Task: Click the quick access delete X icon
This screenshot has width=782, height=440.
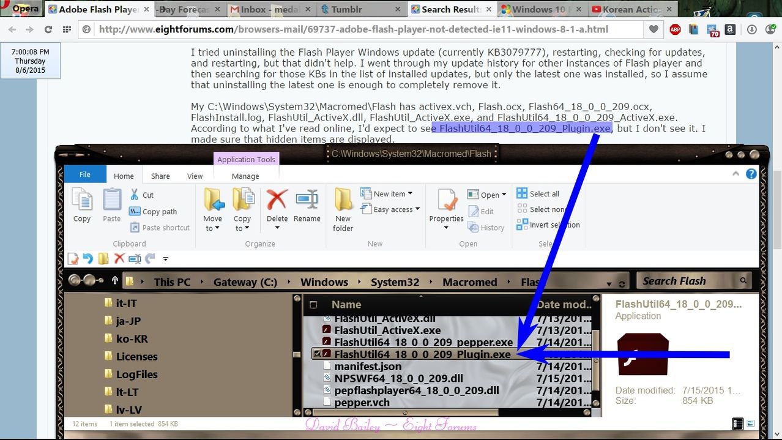Action: (x=119, y=258)
